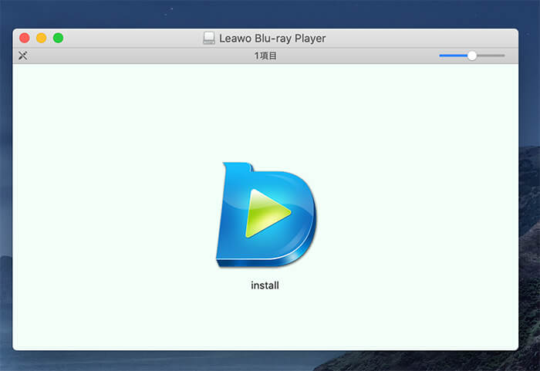Close the Leawo Blu-ray Player window
The image size is (540, 371).
25,38
